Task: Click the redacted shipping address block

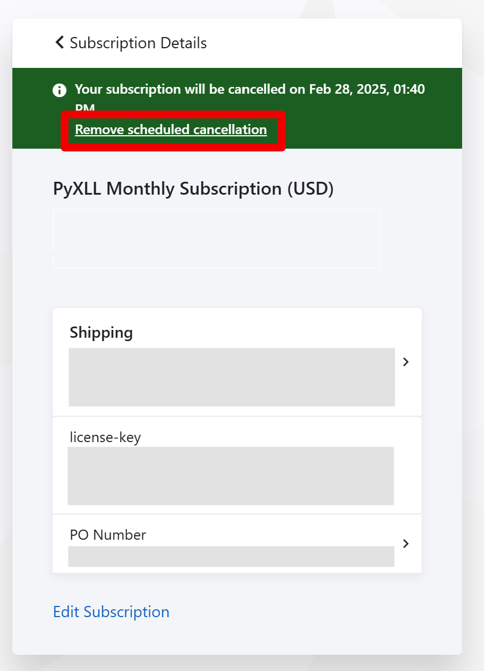Action: [x=232, y=377]
